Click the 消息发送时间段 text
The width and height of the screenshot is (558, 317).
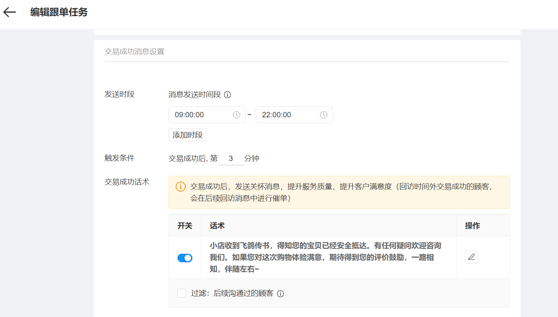[x=195, y=95]
